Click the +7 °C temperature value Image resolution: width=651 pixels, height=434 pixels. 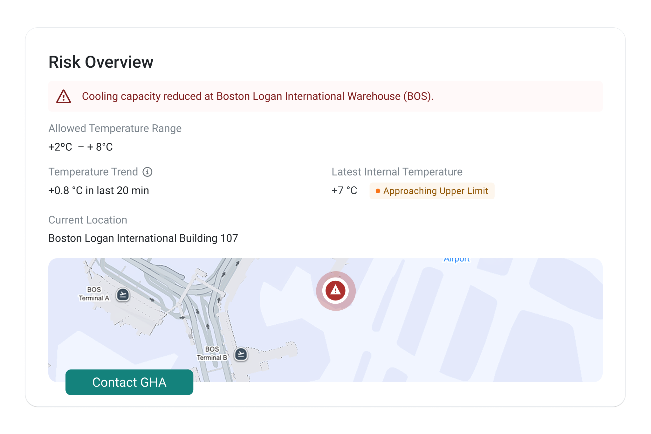coord(344,190)
